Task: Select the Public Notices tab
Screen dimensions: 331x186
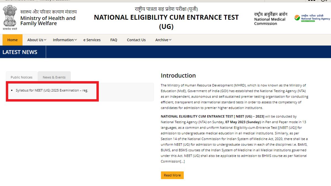Action: 21,77
